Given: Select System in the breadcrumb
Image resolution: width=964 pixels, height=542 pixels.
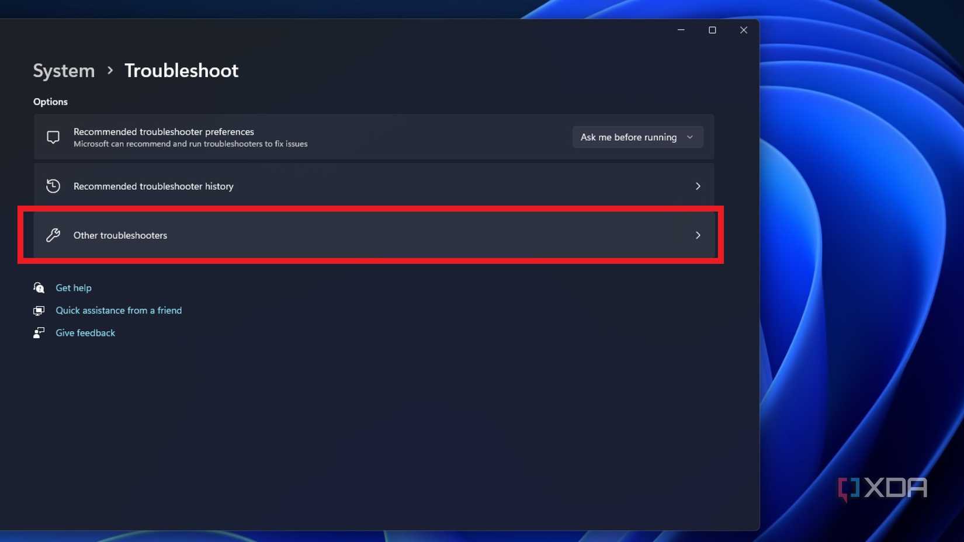Looking at the screenshot, I should pyautogui.click(x=63, y=70).
